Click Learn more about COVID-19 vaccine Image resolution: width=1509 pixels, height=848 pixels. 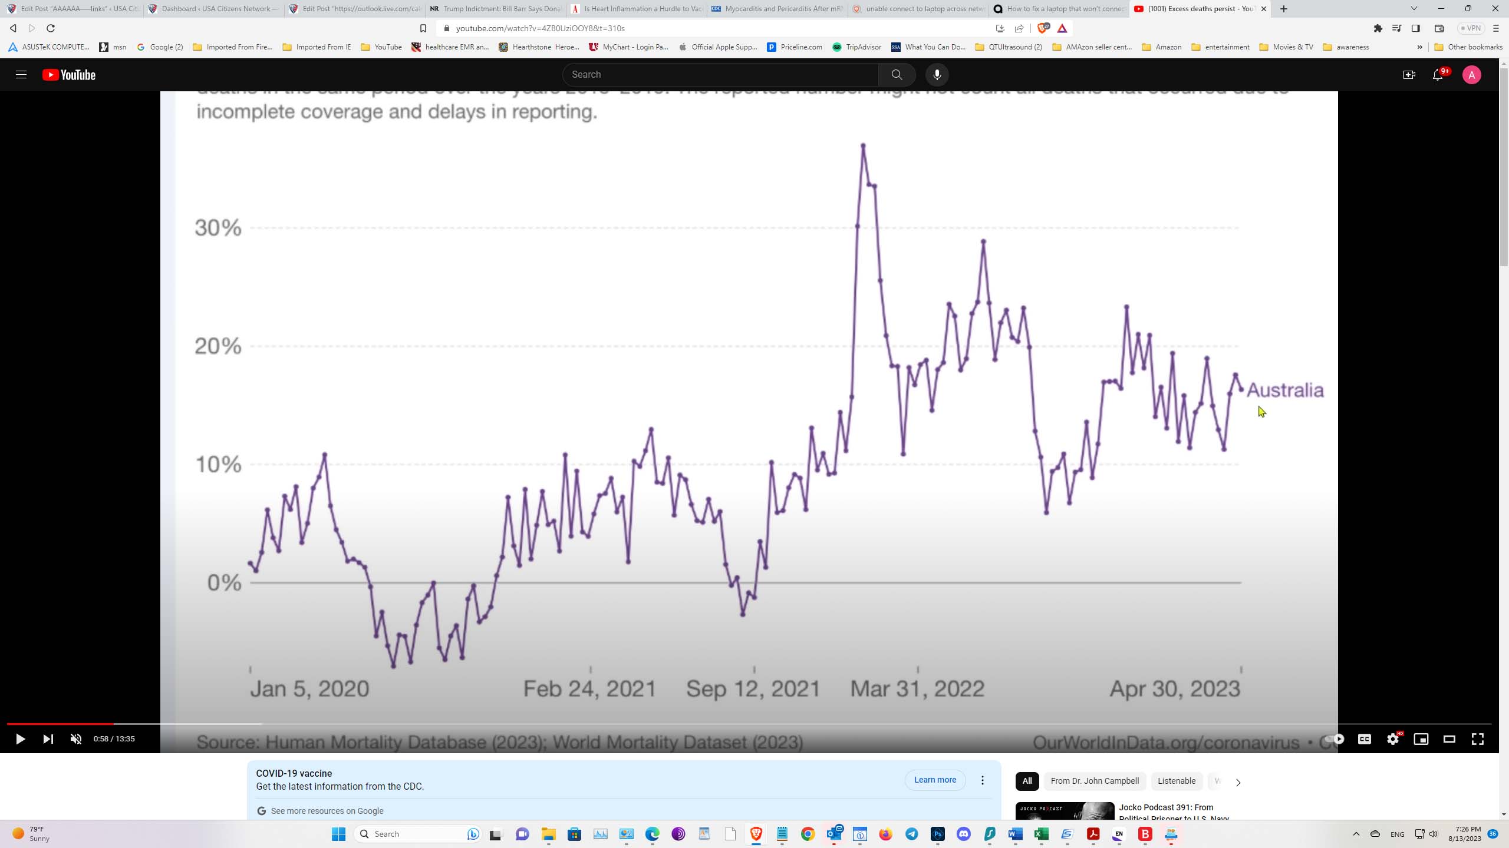tap(935, 780)
